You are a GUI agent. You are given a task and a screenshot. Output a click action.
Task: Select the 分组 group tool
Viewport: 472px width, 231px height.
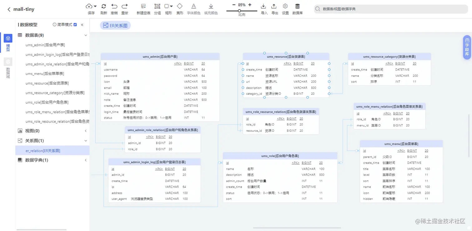pyautogui.click(x=157, y=6)
